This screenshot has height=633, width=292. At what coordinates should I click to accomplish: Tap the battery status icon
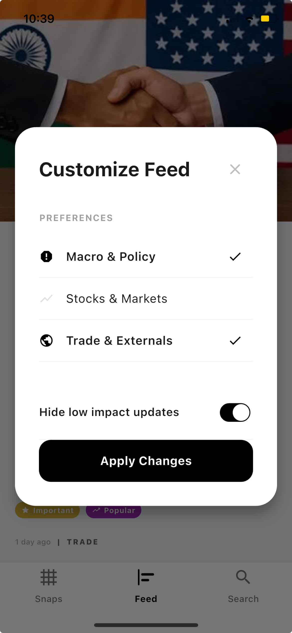[268, 19]
